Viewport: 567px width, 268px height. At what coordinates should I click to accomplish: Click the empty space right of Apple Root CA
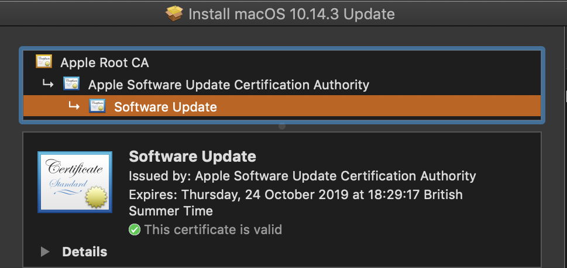[x=351, y=62]
